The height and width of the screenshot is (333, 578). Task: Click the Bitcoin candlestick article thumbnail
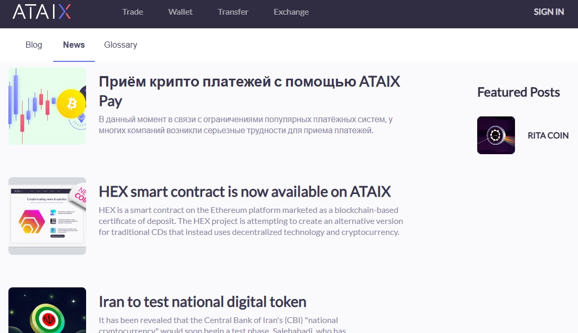(x=47, y=106)
